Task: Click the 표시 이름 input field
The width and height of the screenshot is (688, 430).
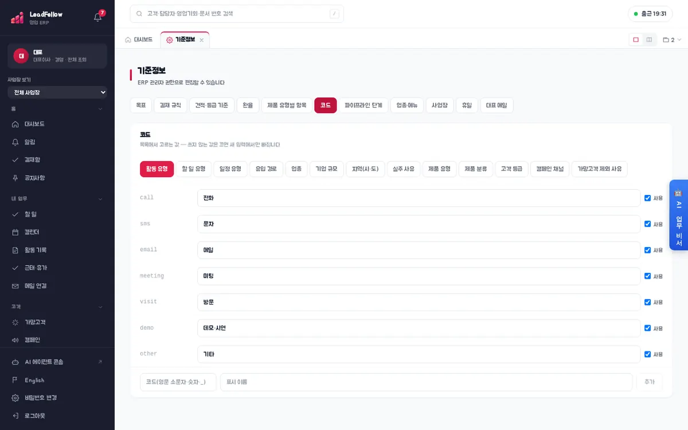Action: [426, 382]
